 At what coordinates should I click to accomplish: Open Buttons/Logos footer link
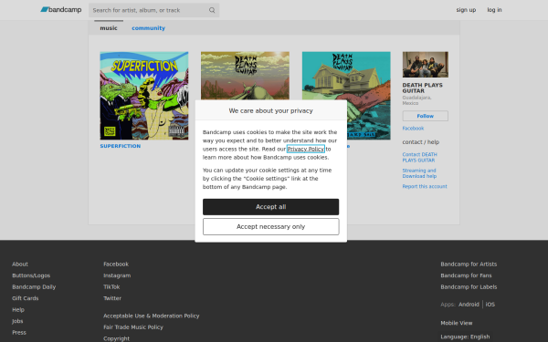tap(31, 275)
